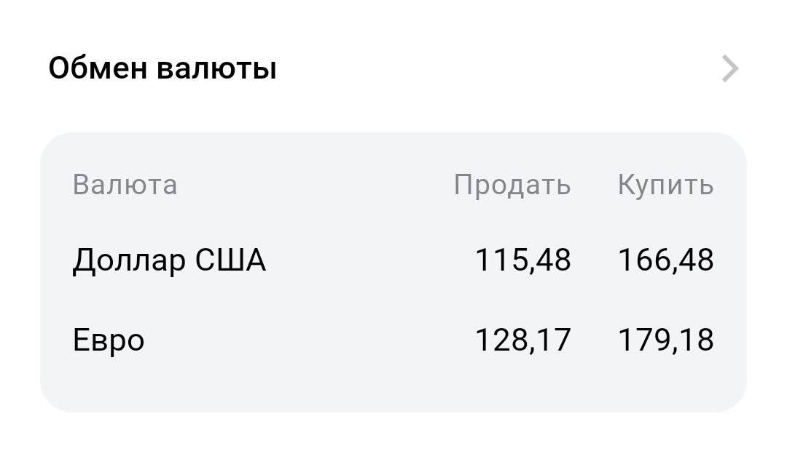This screenshot has height=475, width=787.
Task: Choose the "Доллар США" currency label
Action: click(x=169, y=260)
